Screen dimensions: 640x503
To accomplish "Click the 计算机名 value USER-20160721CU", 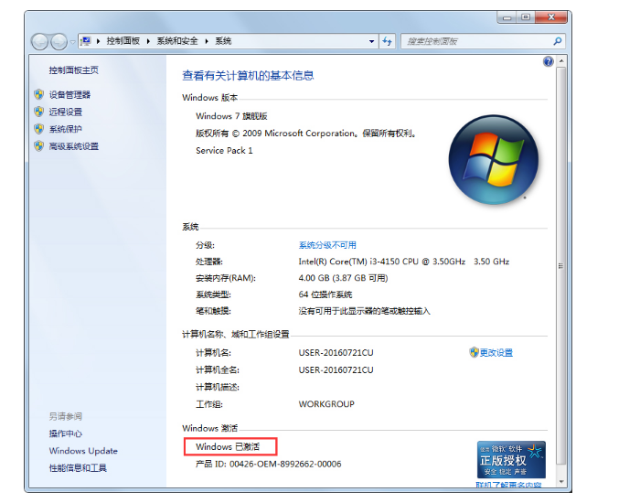I will (x=336, y=353).
